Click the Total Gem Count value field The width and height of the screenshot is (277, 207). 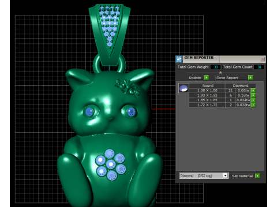(x=259, y=67)
